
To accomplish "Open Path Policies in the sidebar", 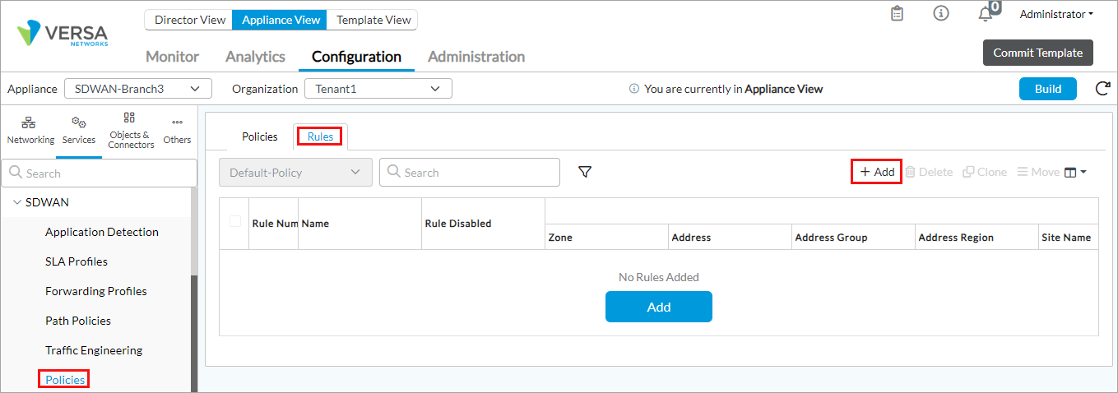I will 78,321.
